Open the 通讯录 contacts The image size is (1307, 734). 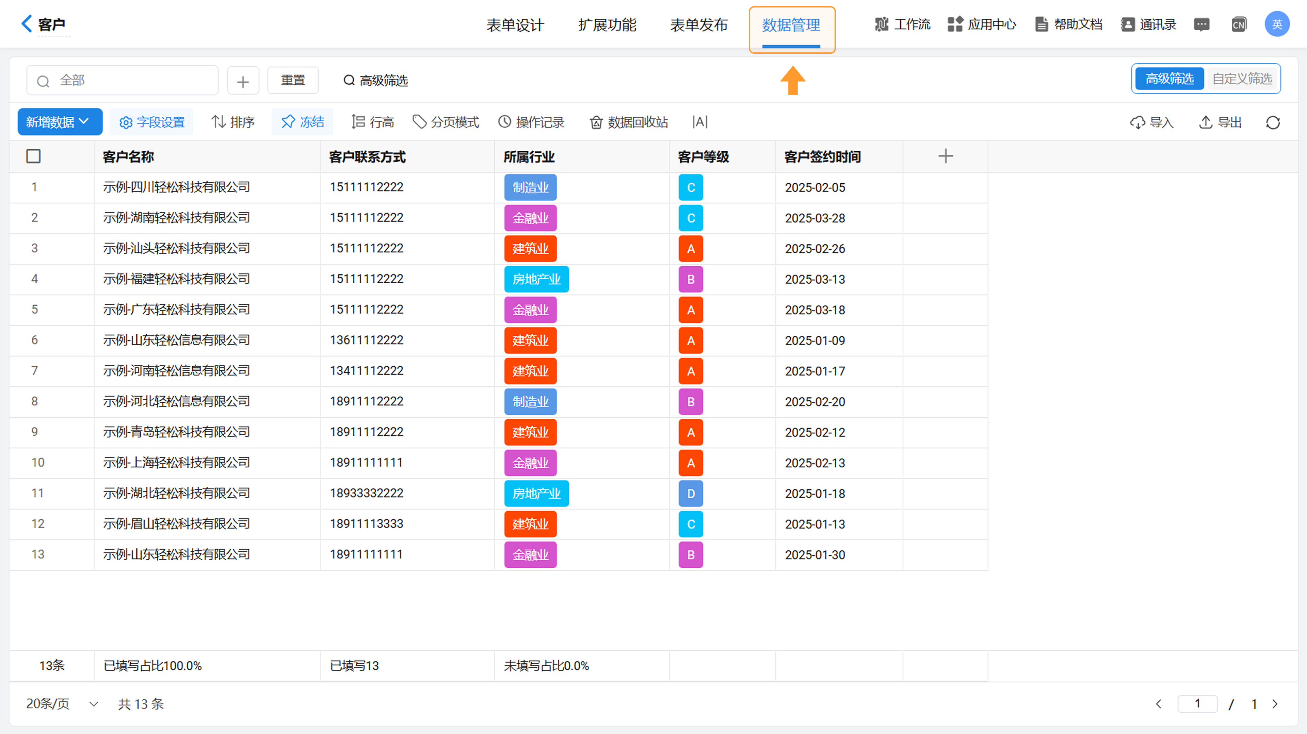point(1149,24)
